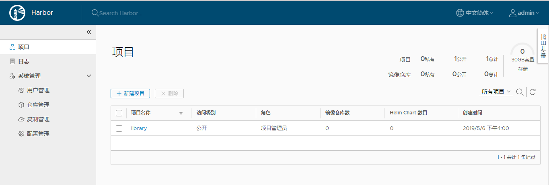
Task: Expand the 所有项目 filter dropdown
Action: [x=496, y=92]
